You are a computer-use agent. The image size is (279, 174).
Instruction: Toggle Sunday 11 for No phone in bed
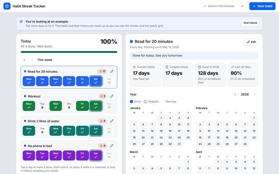pyautogui.click(x=109, y=156)
